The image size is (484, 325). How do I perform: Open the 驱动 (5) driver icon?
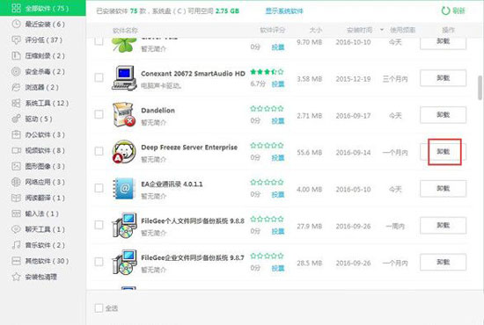(16, 119)
